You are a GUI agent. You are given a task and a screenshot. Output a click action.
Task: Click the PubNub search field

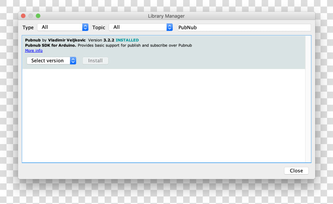pos(244,27)
